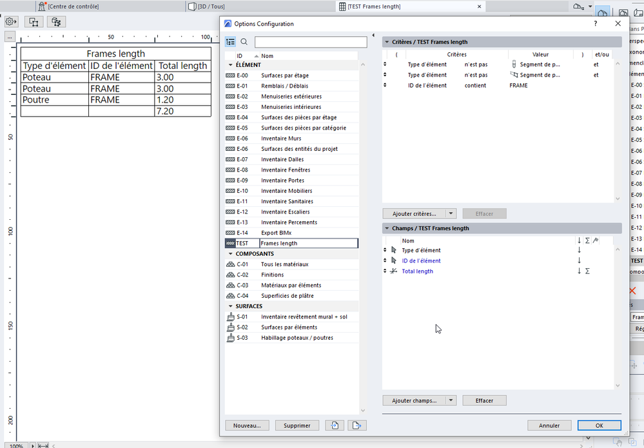
Task: Select E-14 Export BIMx scheme
Action: click(x=291, y=233)
